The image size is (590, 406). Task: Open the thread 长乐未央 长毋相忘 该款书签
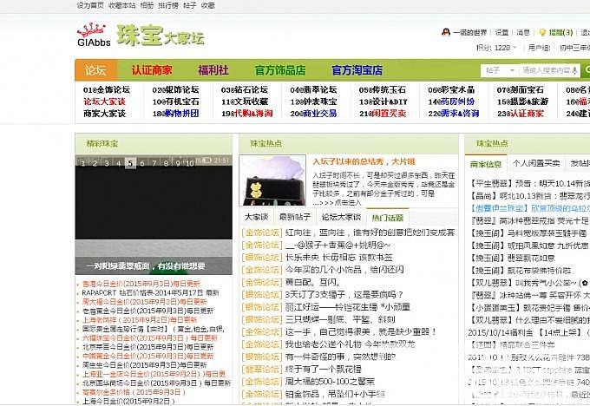[338, 258]
